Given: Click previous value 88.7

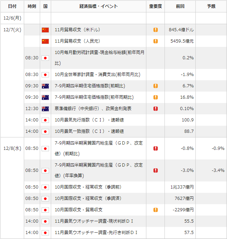Looking at the screenshot, I should click(189, 131).
